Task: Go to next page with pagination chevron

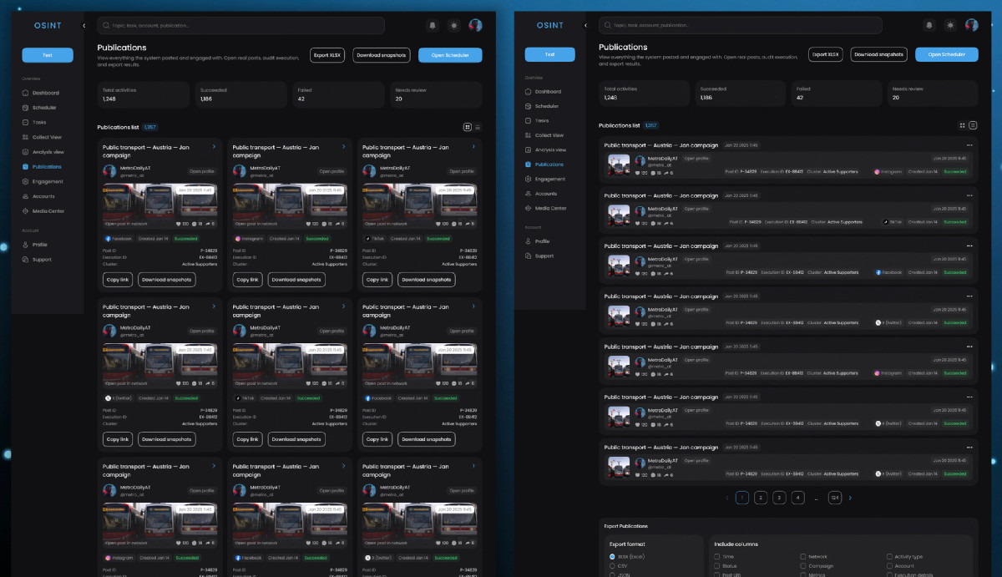Action: tap(850, 498)
